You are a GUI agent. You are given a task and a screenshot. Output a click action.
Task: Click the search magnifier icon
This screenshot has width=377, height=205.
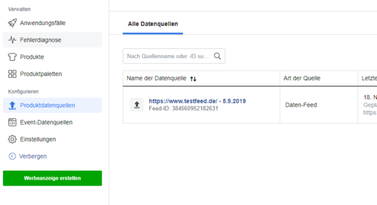pyautogui.click(x=218, y=56)
